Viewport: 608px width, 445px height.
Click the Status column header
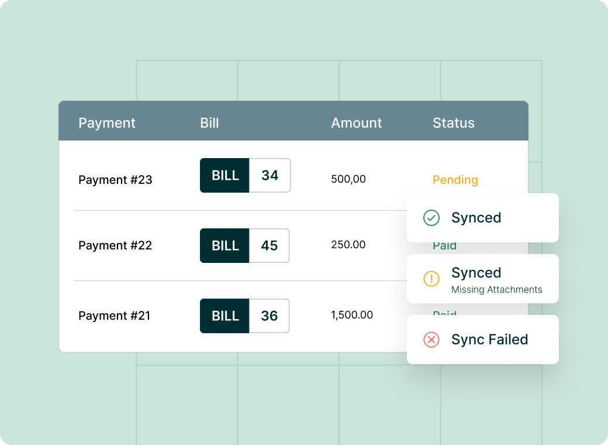click(x=454, y=123)
